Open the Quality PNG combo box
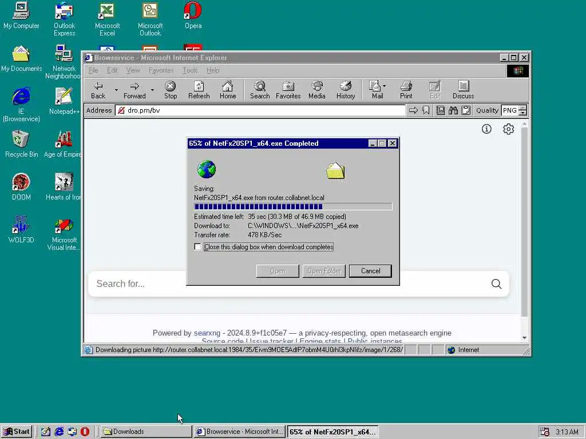 pos(514,110)
